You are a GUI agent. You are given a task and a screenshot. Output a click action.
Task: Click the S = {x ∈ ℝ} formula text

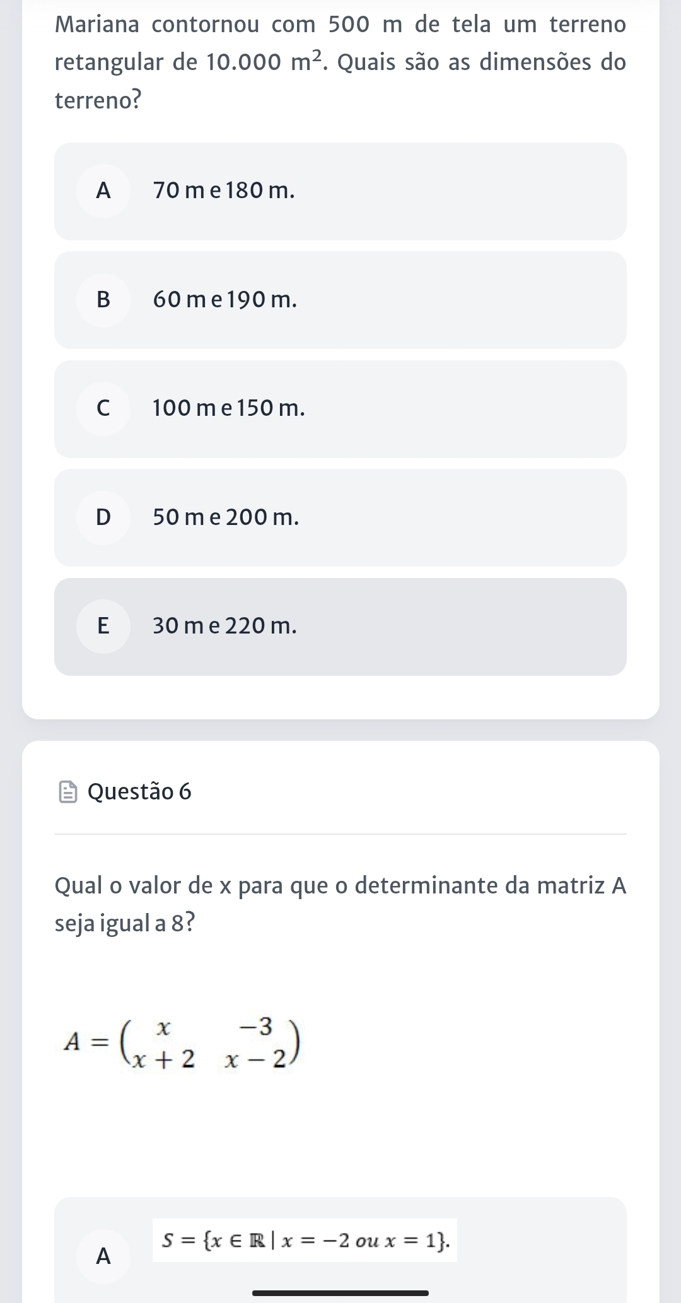click(305, 1241)
